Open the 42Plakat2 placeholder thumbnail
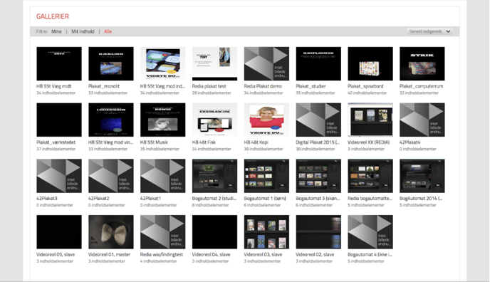 (111, 176)
